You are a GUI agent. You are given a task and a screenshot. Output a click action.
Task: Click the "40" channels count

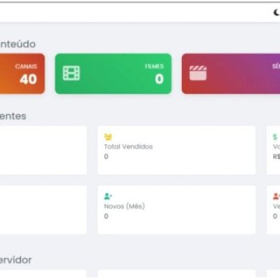point(28,79)
